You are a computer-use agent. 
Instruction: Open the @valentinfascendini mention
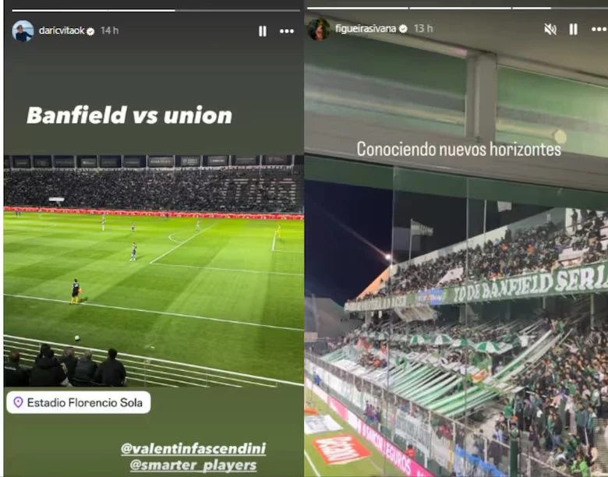coord(193,449)
